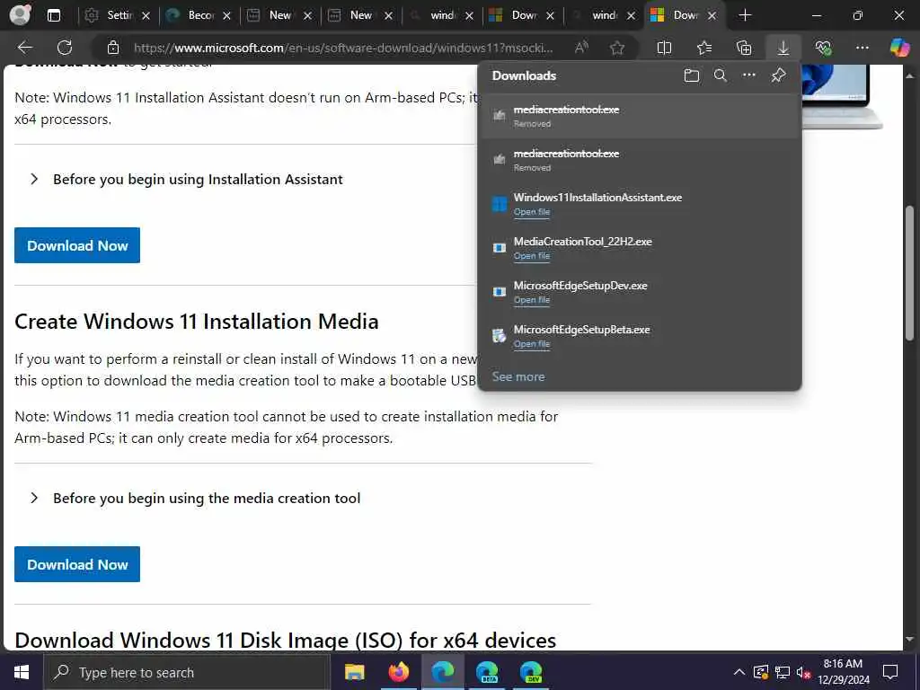The width and height of the screenshot is (920, 690).
Task: Open the notifications center icon
Action: [x=890, y=672]
